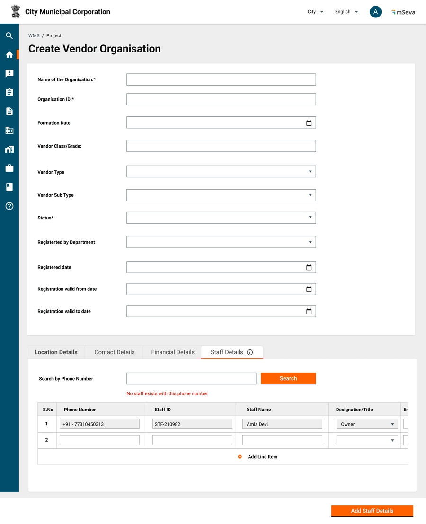Click the search icon in sidebar
Screen dimensions: 426x524
(9, 35)
